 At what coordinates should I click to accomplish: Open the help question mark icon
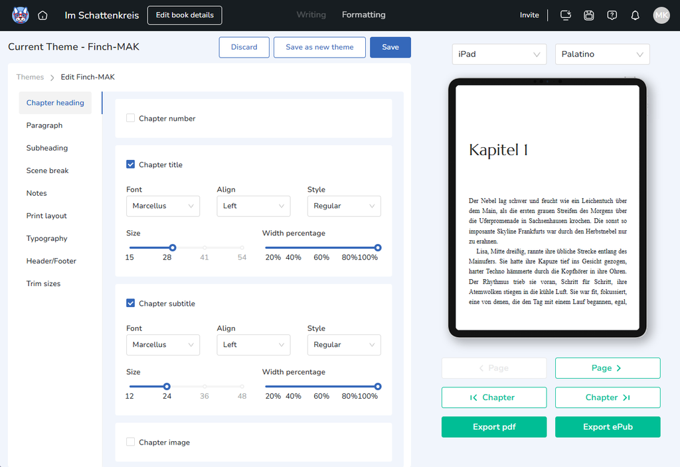click(x=612, y=15)
